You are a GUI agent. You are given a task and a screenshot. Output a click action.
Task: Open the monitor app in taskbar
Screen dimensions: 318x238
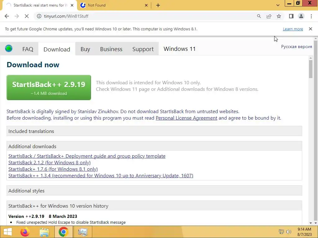coord(83,232)
